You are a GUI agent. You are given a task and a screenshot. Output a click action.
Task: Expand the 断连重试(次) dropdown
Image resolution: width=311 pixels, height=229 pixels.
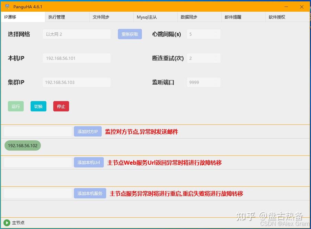203,58
